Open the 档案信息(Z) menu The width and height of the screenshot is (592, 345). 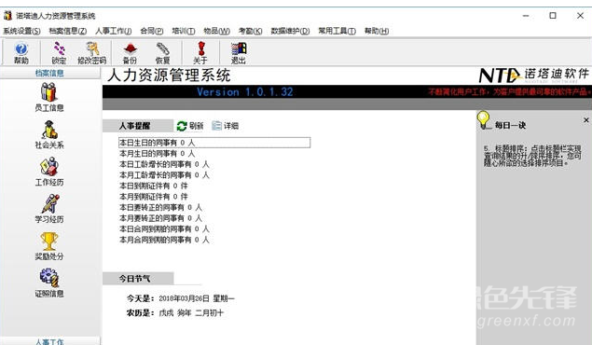pos(67,31)
